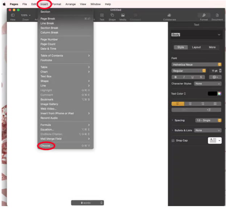The image size is (226, 209).
Task: Justify text alignment
Action: pos(215,104)
